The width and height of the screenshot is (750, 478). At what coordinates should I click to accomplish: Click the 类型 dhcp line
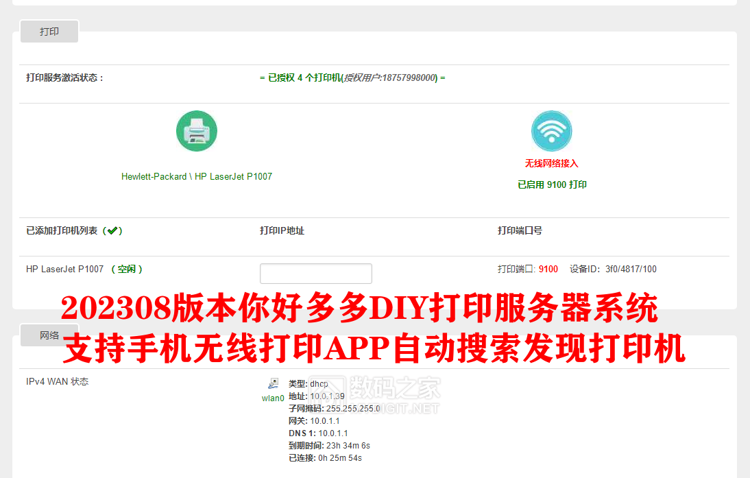[x=309, y=384]
